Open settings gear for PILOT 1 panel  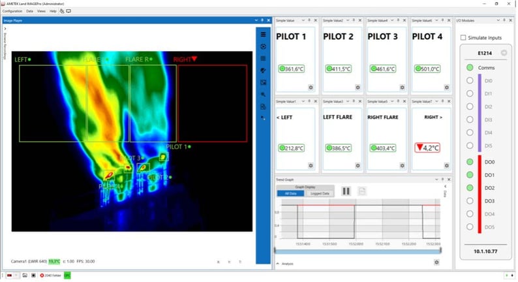click(x=311, y=87)
